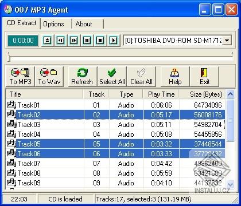Convert selected tracks To MP3
Screen dimensions: 241x206
coord(20,76)
